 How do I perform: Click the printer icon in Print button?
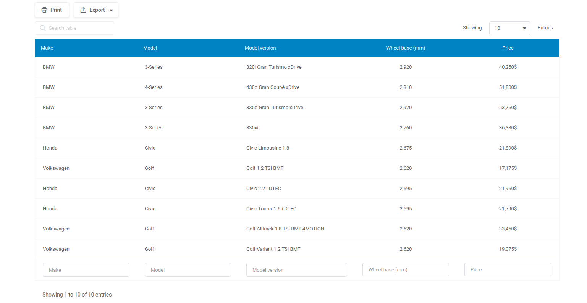(x=44, y=10)
